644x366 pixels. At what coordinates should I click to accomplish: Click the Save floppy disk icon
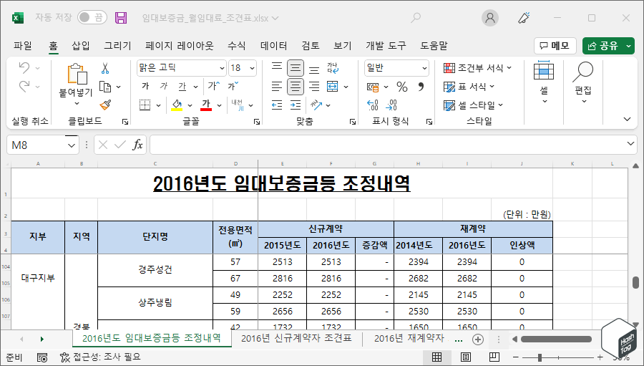coord(121,18)
